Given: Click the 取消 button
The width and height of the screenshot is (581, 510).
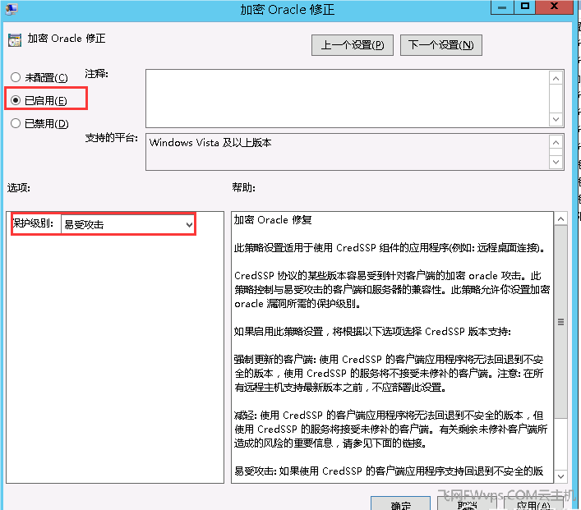Looking at the screenshot, I should point(467,503).
